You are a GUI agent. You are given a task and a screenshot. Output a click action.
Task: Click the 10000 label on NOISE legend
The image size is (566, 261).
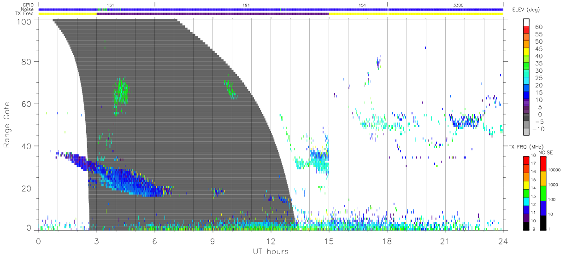(x=554, y=170)
